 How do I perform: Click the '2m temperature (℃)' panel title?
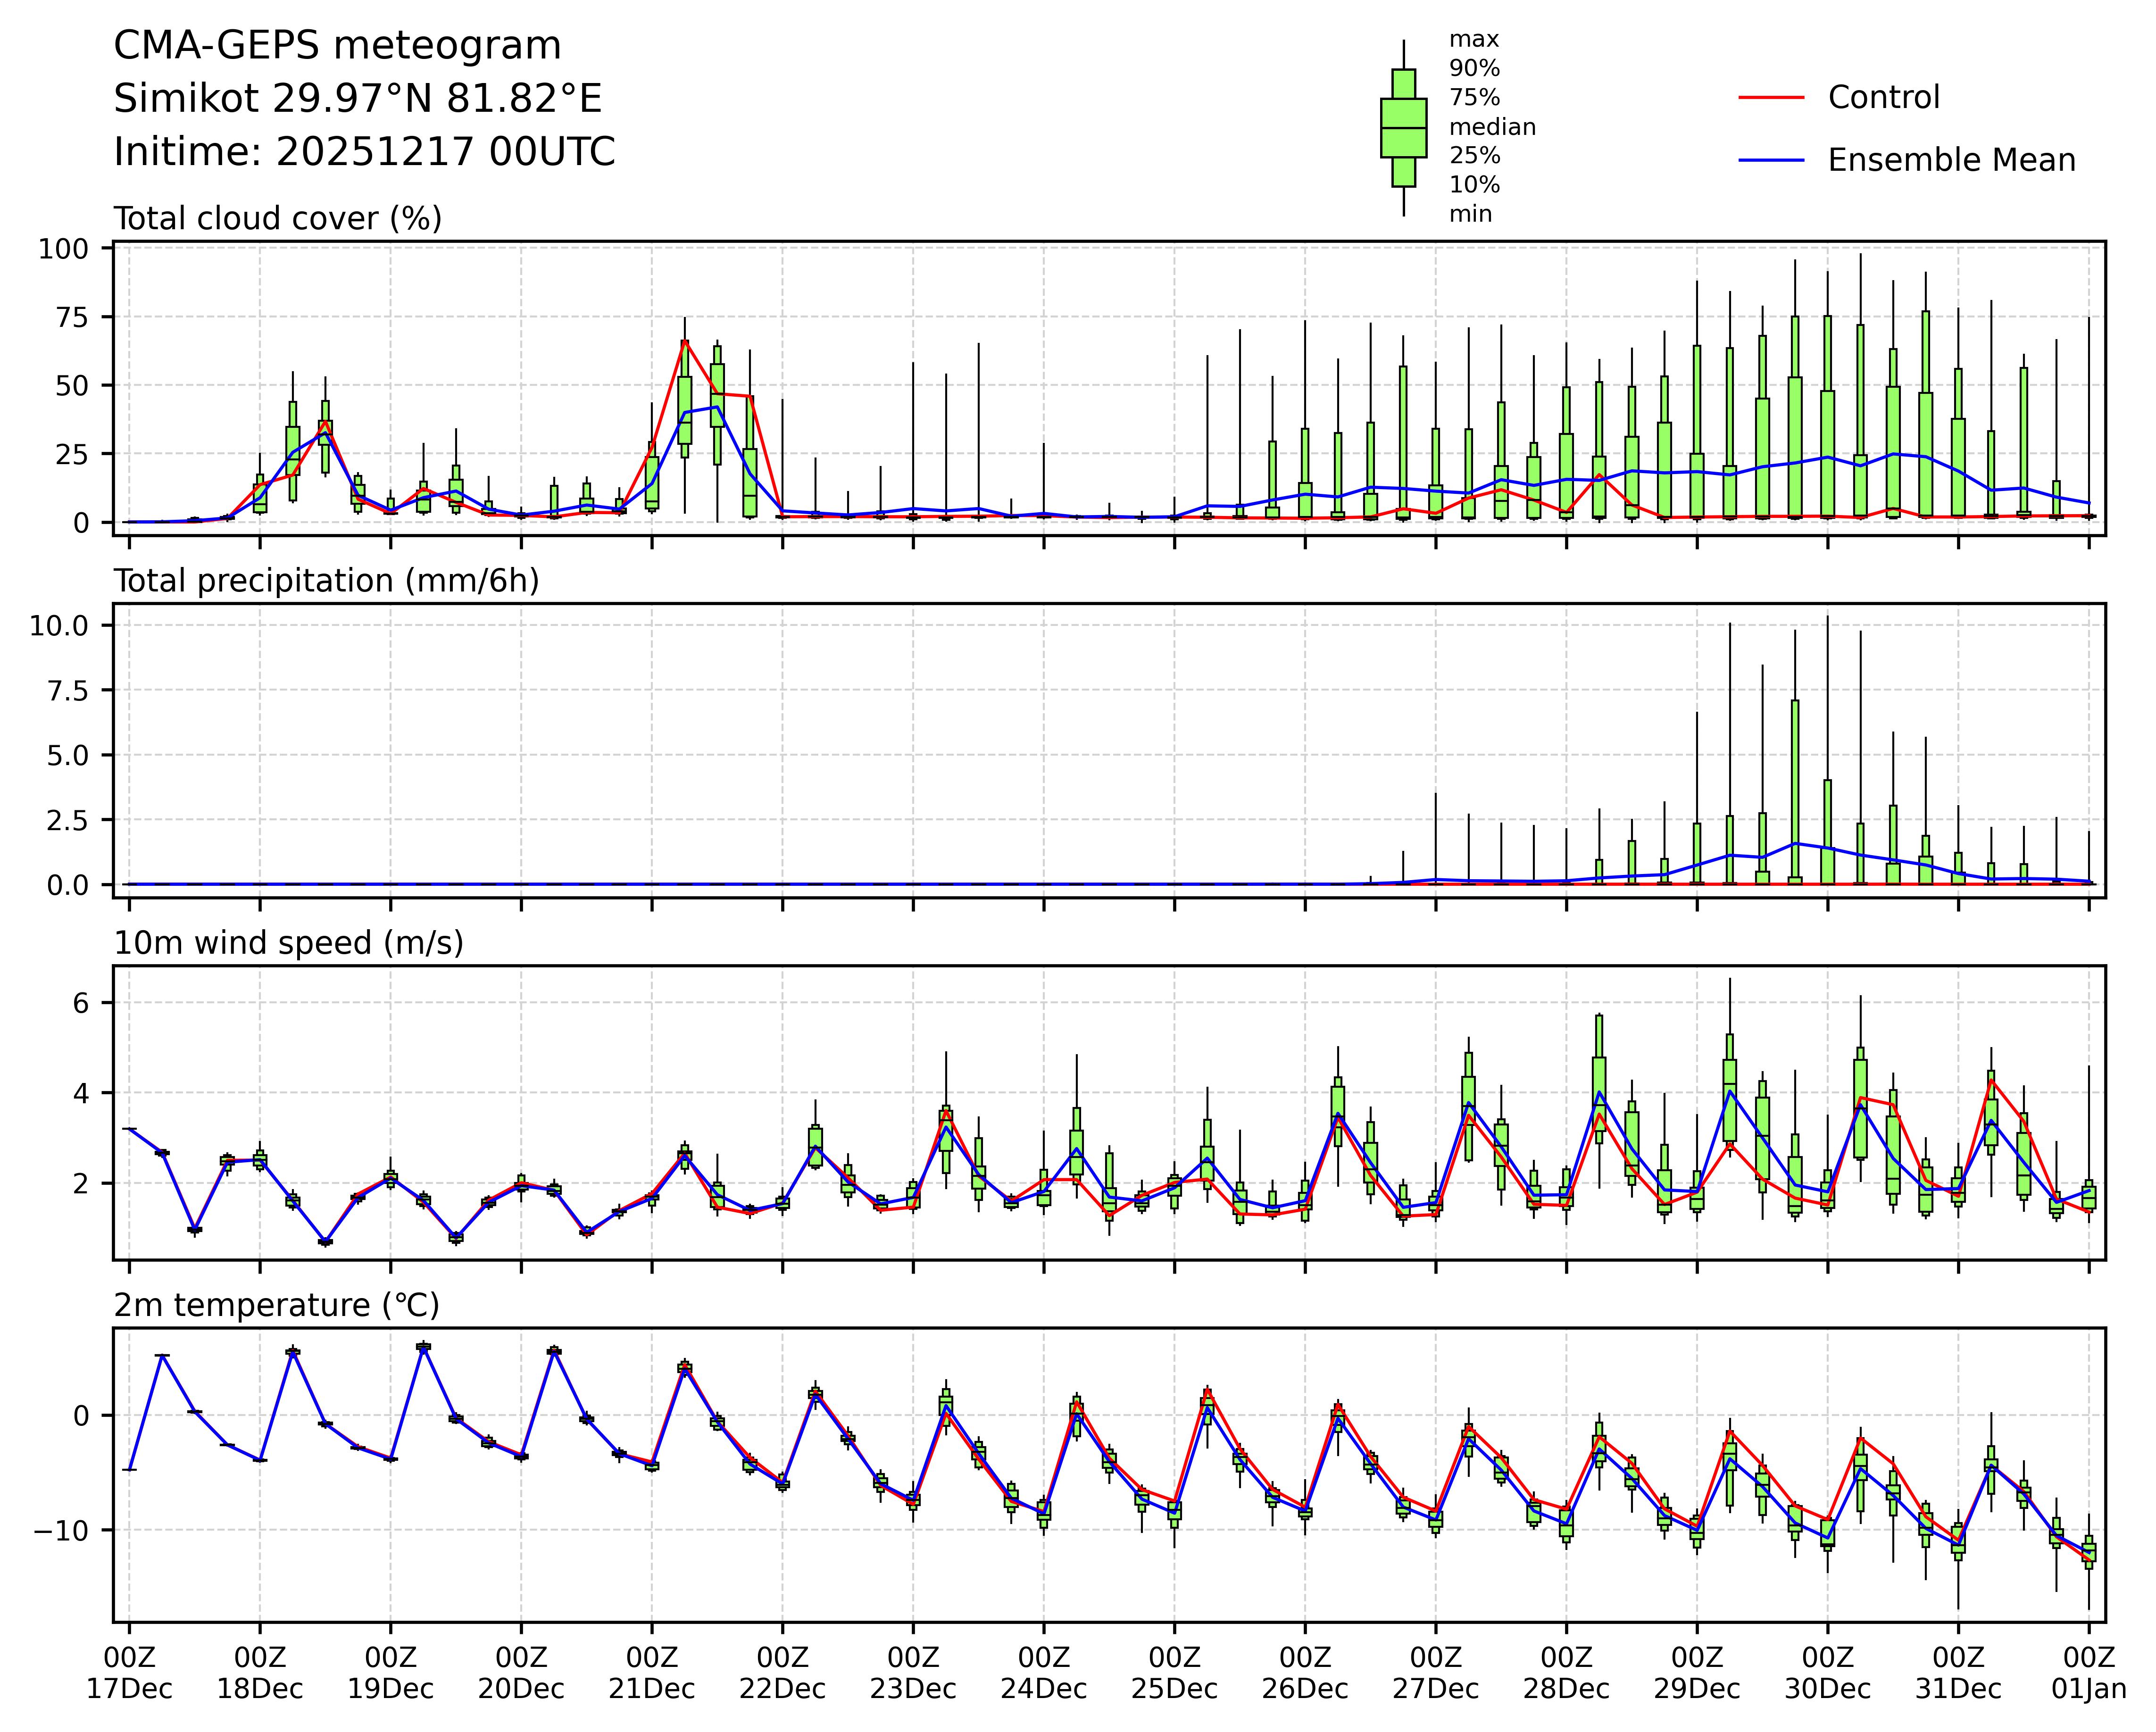[x=276, y=1305]
